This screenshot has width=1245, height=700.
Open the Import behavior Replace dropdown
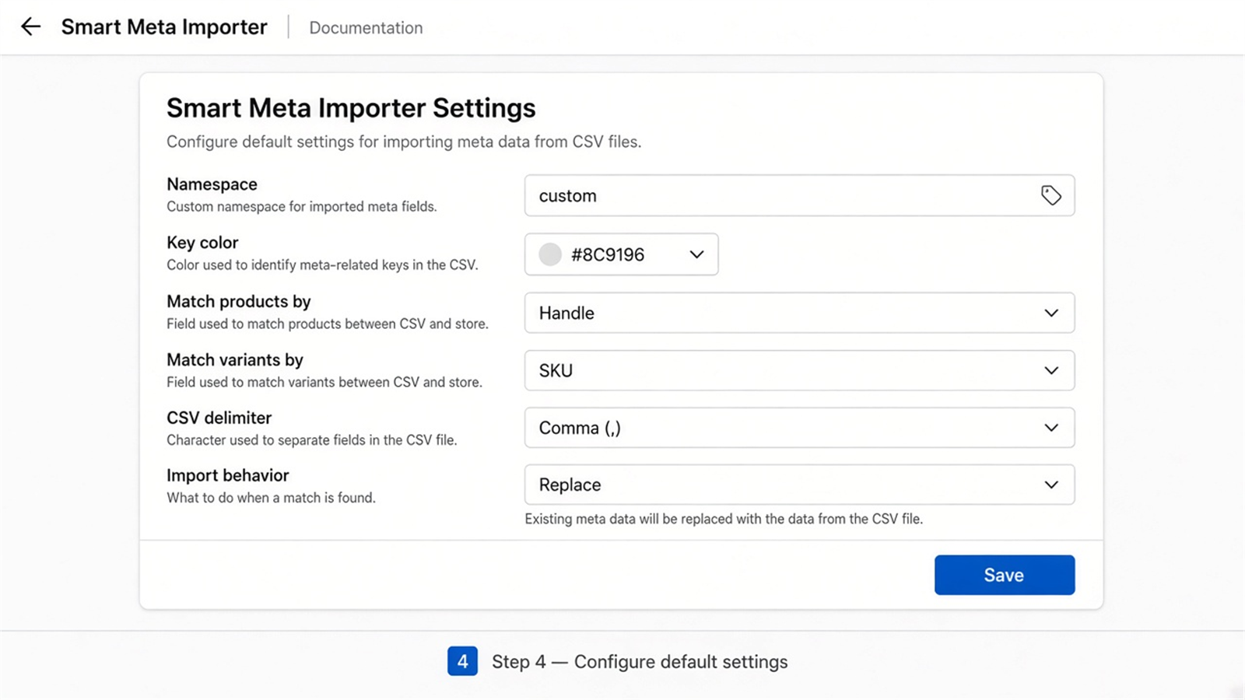pos(799,485)
